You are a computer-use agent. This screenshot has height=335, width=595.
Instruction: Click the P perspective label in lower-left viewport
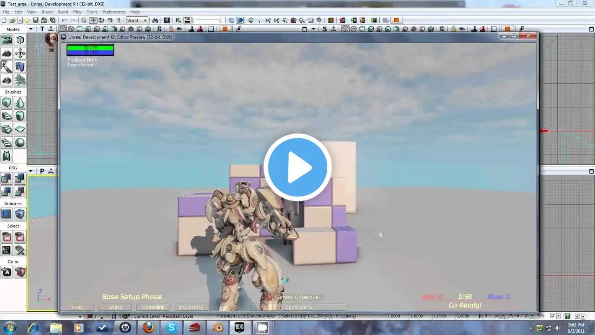pos(42,171)
